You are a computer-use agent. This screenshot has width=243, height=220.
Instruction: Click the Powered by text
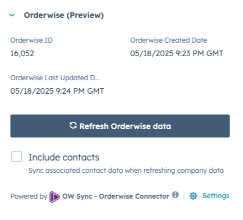point(29,196)
